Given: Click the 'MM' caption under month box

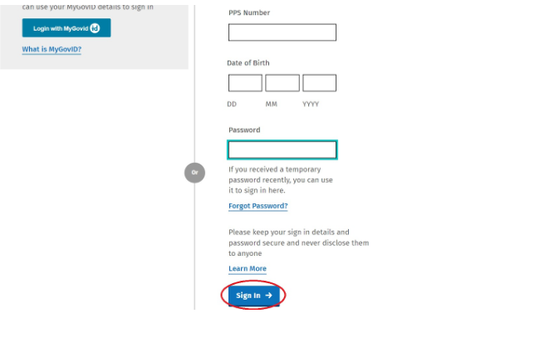Looking at the screenshot, I should [272, 105].
